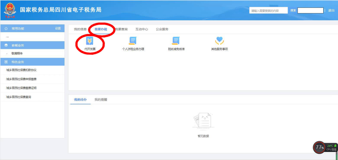
Task: Click the 退出 logout link
Action: tap(331, 10)
